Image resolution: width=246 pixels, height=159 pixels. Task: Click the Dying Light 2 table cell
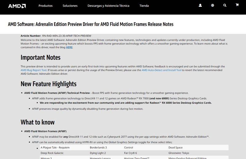(98, 153)
